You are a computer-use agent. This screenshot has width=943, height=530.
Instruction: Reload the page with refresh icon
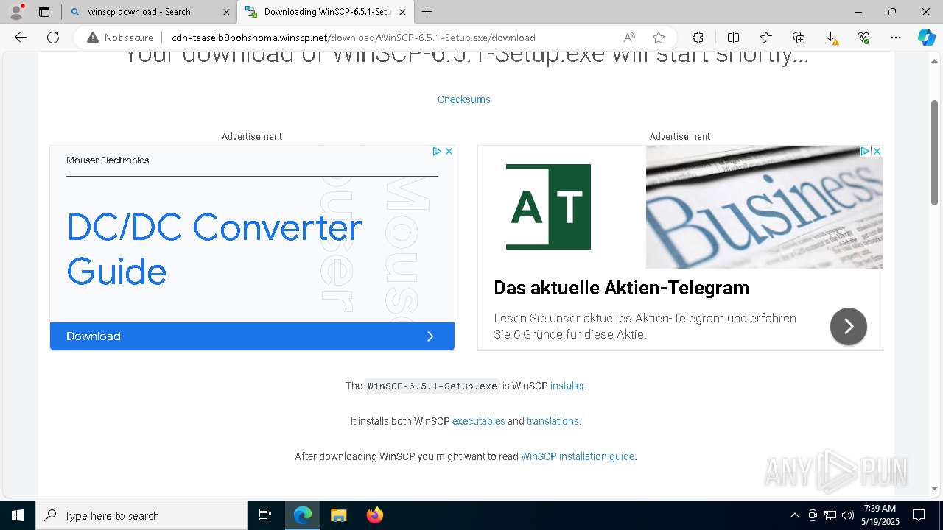point(53,38)
